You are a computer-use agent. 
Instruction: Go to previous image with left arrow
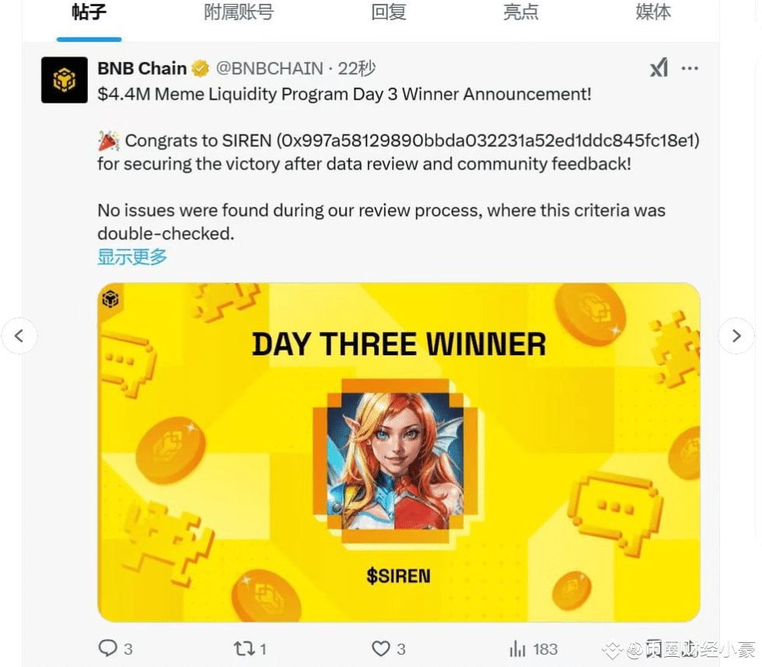[19, 336]
